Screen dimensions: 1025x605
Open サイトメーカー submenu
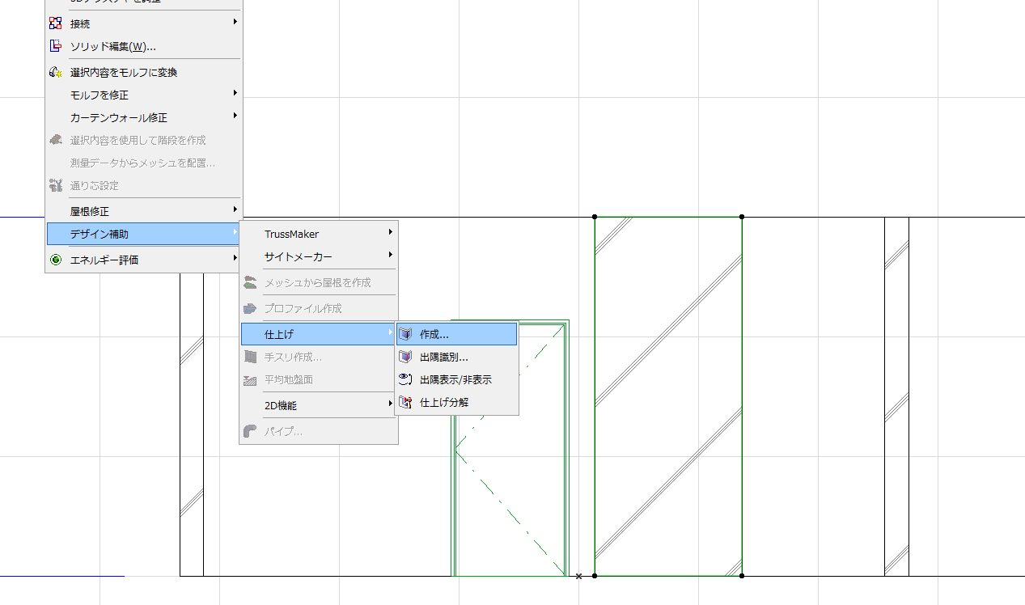point(319,256)
